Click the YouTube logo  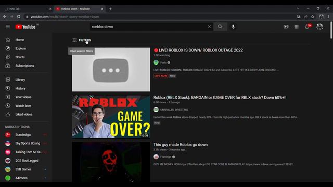point(25,26)
